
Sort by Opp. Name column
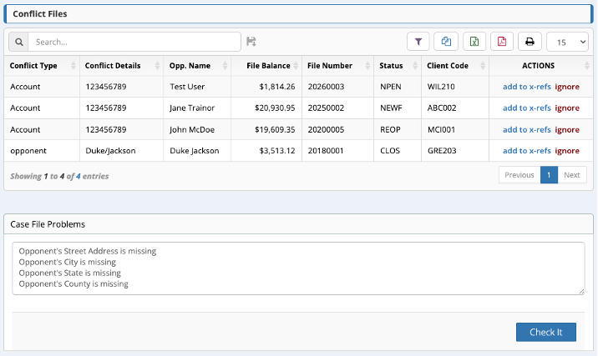[197, 66]
